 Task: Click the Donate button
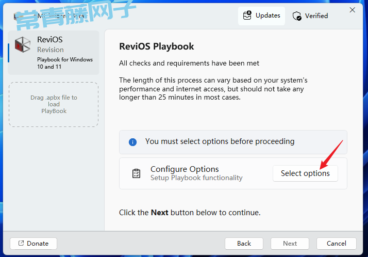[33, 244]
